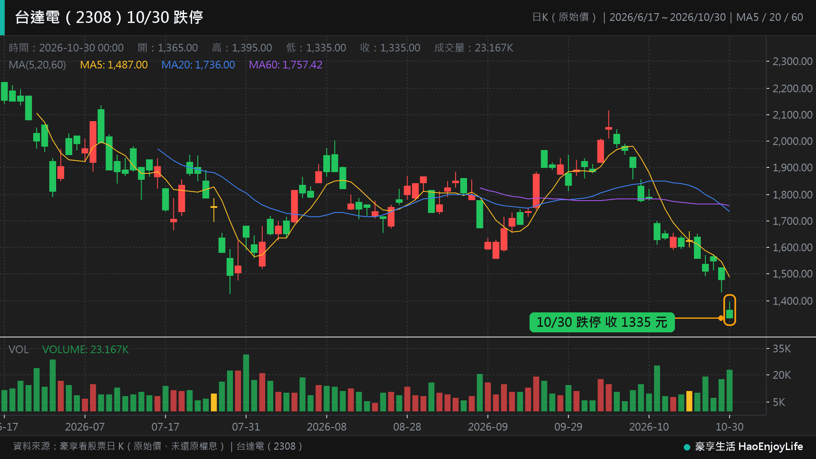
Task: Click the 09-29 date axis label
Action: pyautogui.click(x=568, y=427)
